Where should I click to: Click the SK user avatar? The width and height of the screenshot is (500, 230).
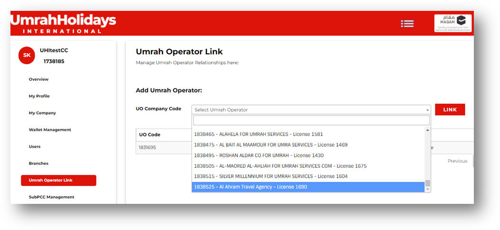(x=27, y=55)
